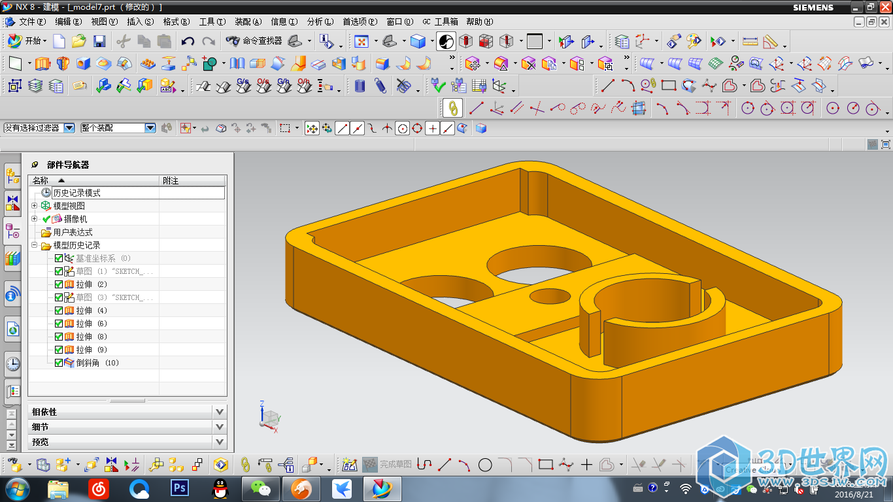Undo the last action
Viewport: 893px width, 502px height.
click(188, 41)
